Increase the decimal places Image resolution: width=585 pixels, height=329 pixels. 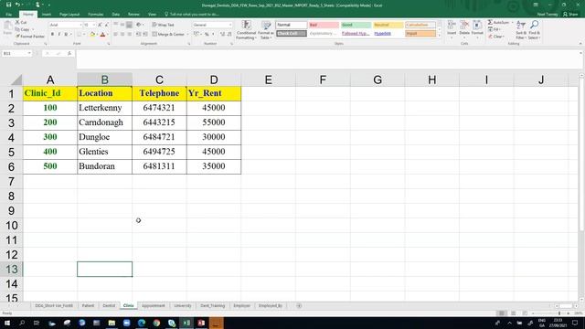(222, 35)
